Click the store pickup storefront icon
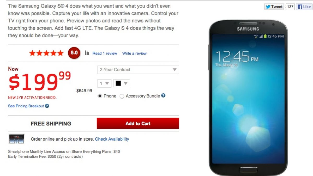Viewport: 313px width, 176px height. pos(17,139)
